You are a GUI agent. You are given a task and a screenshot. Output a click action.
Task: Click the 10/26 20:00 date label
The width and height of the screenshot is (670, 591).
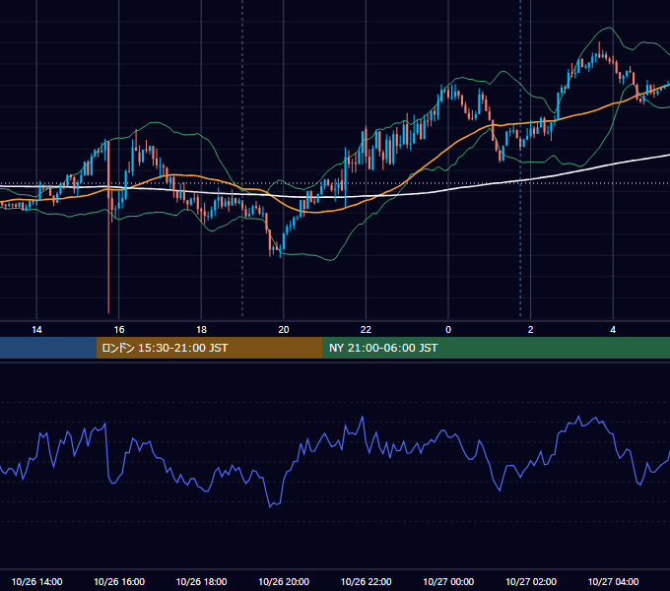(284, 581)
